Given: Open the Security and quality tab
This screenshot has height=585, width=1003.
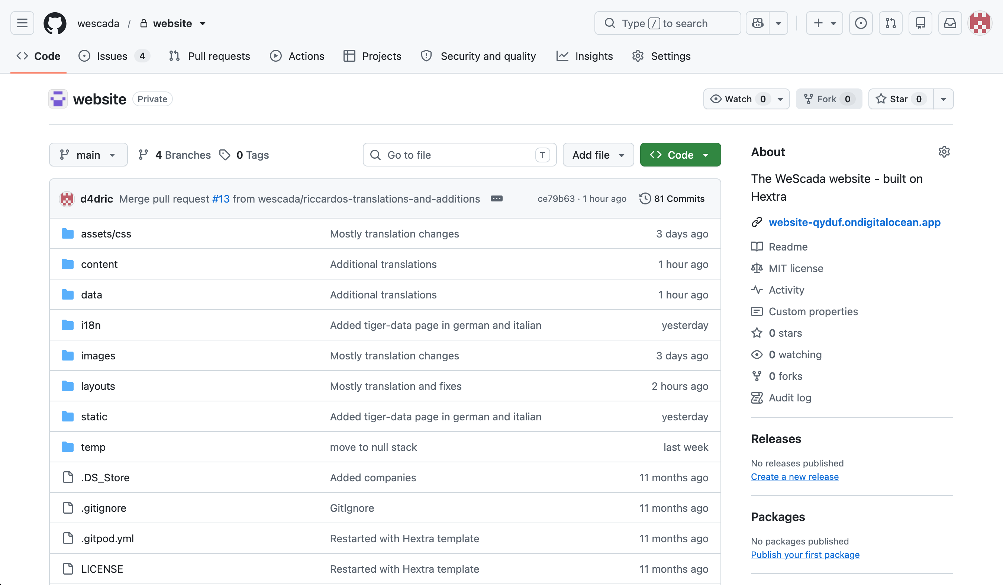Looking at the screenshot, I should [x=478, y=56].
